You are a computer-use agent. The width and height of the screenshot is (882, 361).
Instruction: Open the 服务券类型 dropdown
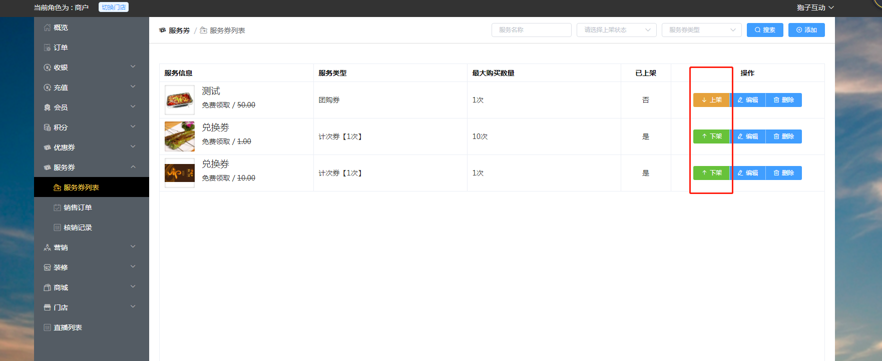(702, 30)
